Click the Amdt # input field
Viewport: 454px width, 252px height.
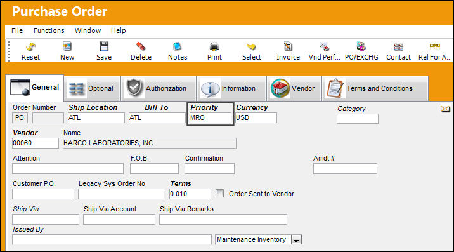(x=345, y=168)
